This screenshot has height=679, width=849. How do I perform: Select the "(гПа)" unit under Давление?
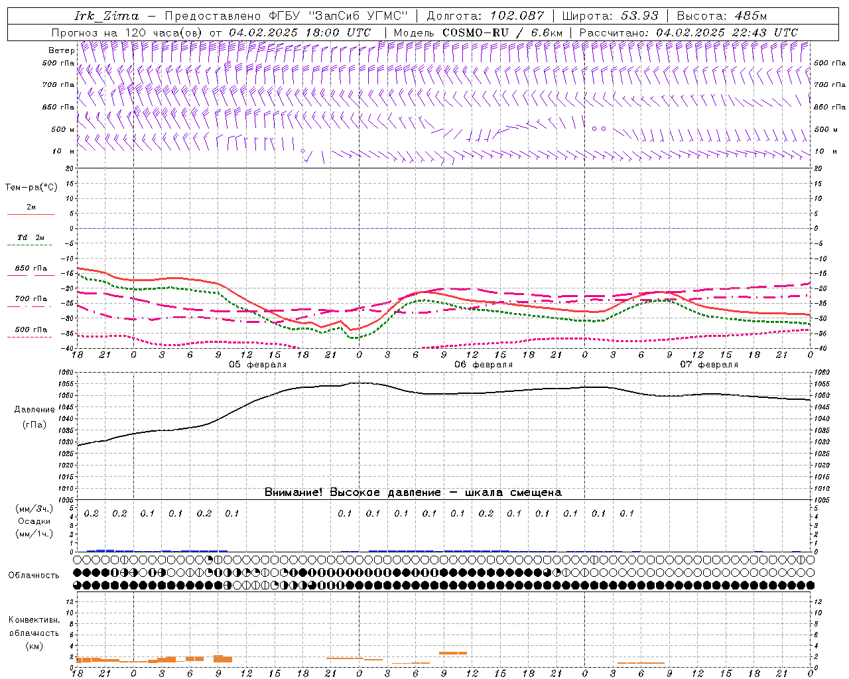(33, 424)
